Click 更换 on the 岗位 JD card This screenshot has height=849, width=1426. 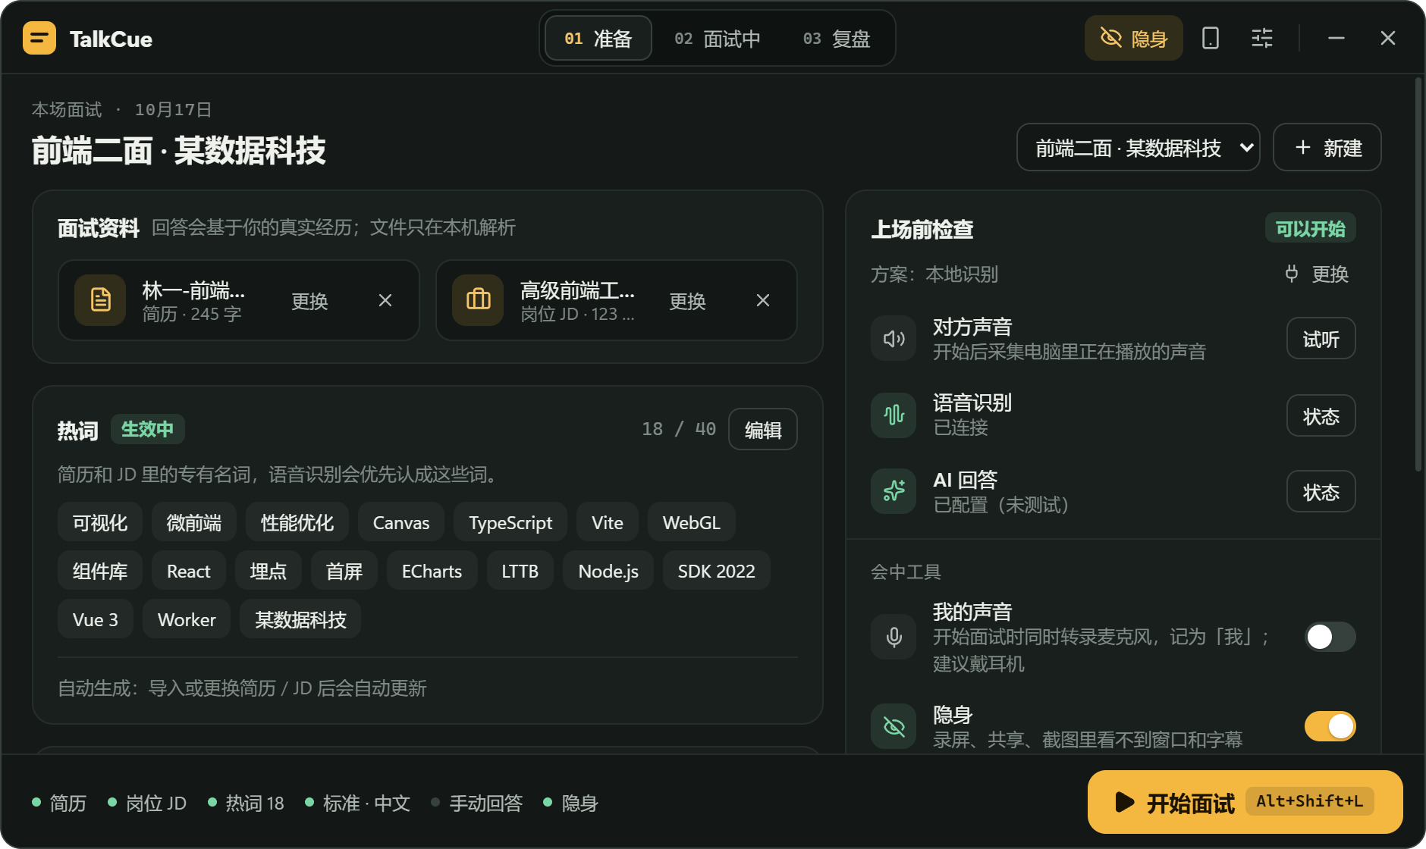[687, 301]
